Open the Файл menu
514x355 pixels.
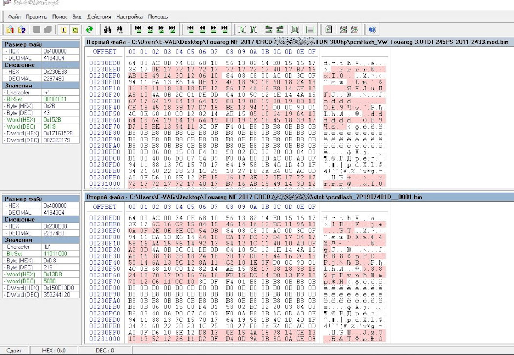(x=14, y=17)
